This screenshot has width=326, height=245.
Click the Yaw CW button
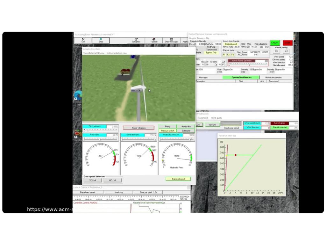(212, 125)
